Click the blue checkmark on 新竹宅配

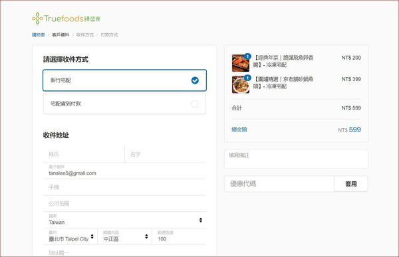coord(195,80)
